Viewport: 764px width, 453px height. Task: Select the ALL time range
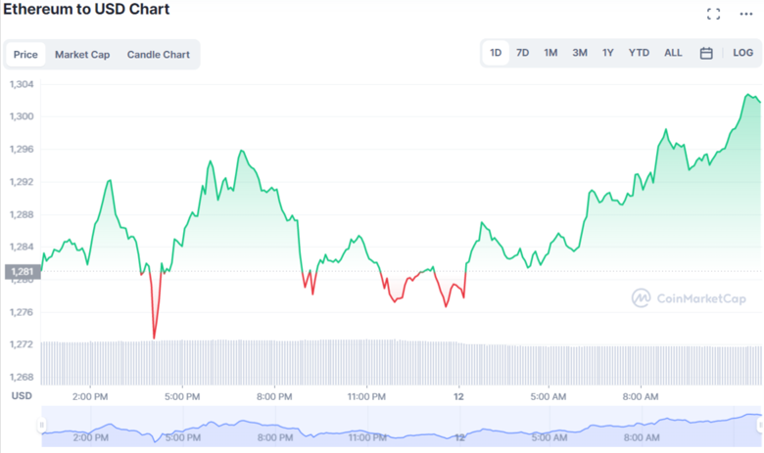point(673,53)
